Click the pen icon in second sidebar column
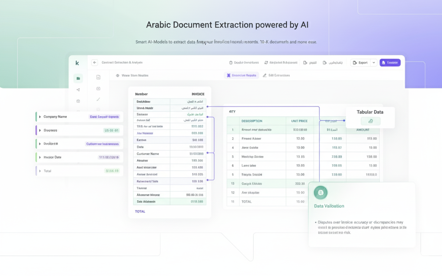 (x=98, y=99)
